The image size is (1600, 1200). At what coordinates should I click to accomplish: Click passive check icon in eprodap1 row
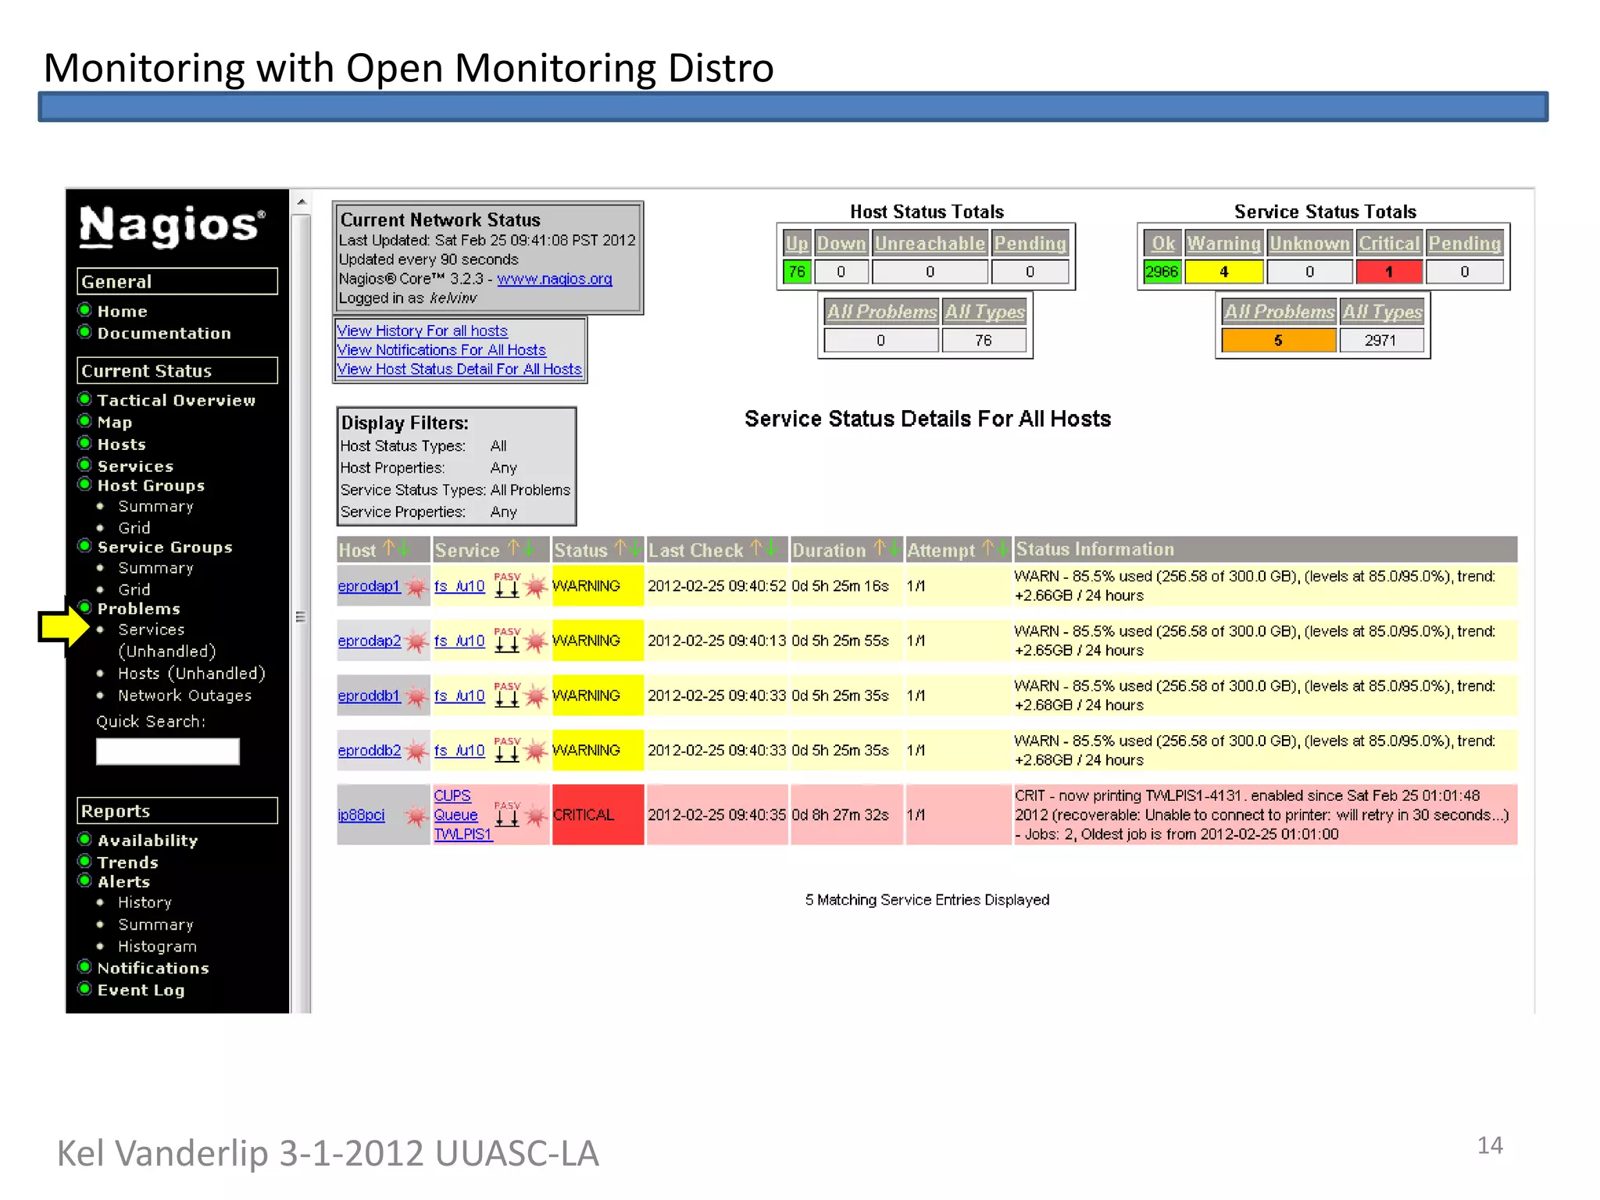tap(507, 586)
